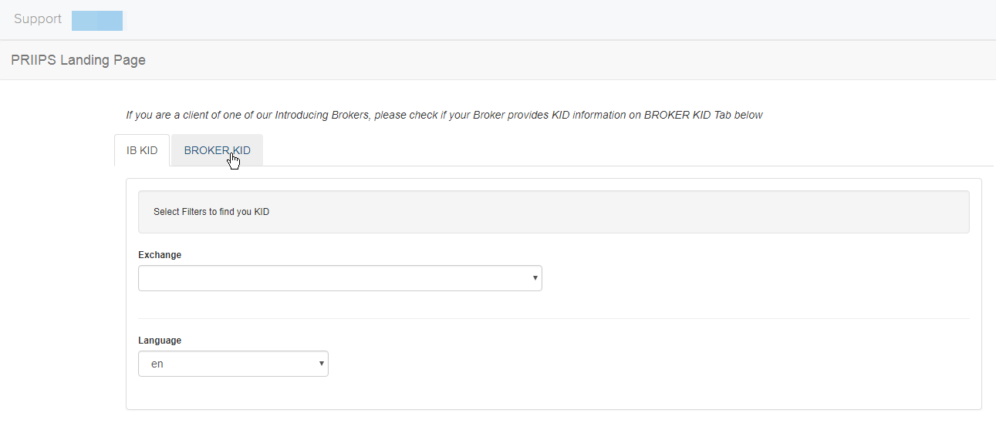Select the IB KID tab
Viewport: 996px width, 433px height.
[142, 150]
